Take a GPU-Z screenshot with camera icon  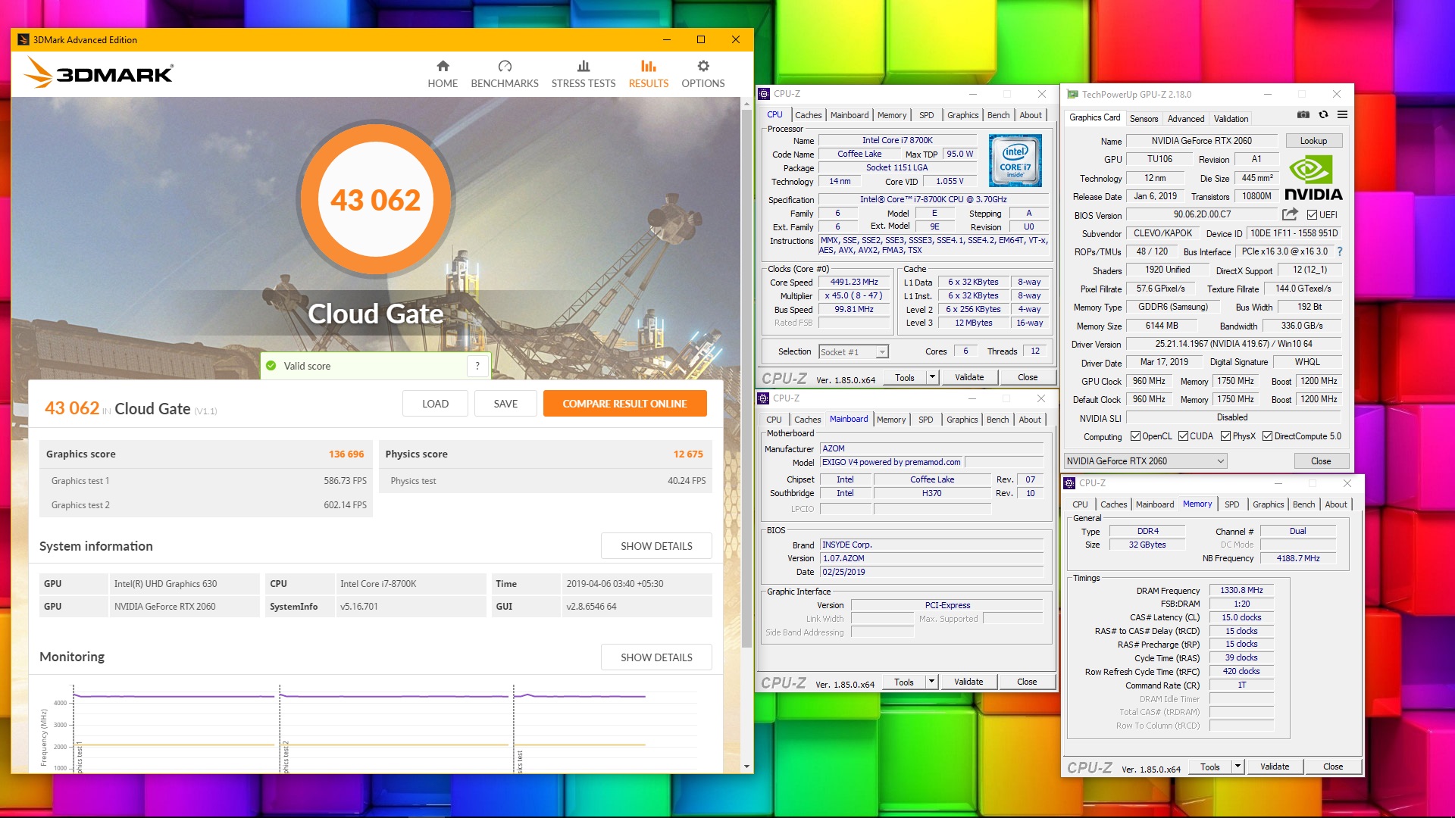(x=1303, y=115)
